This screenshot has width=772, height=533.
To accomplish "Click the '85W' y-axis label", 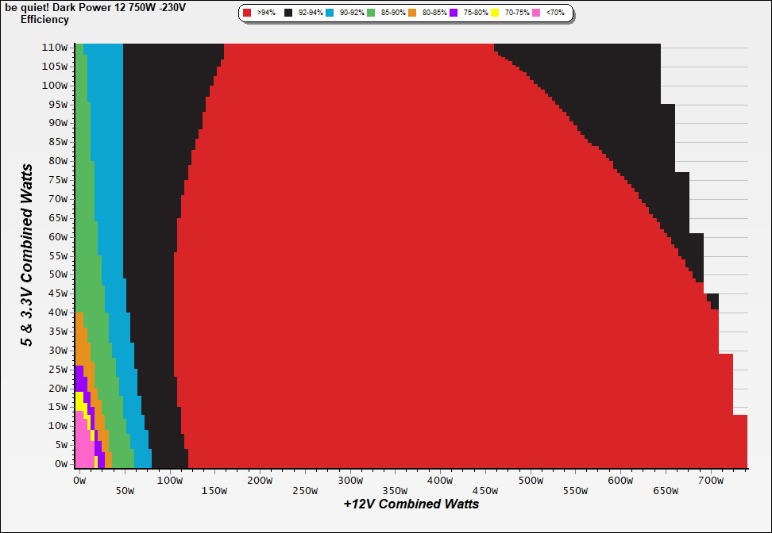I will [x=58, y=142].
